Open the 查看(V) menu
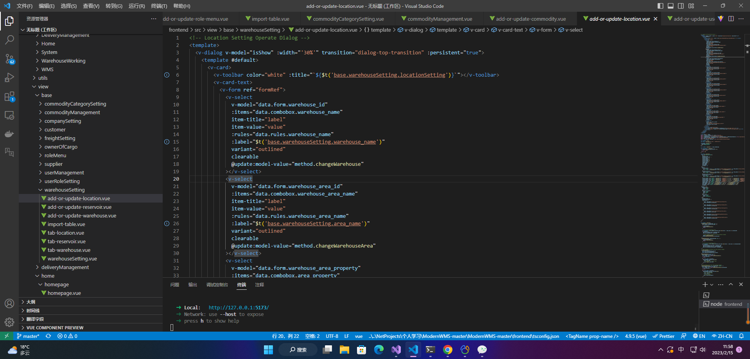 pyautogui.click(x=91, y=6)
